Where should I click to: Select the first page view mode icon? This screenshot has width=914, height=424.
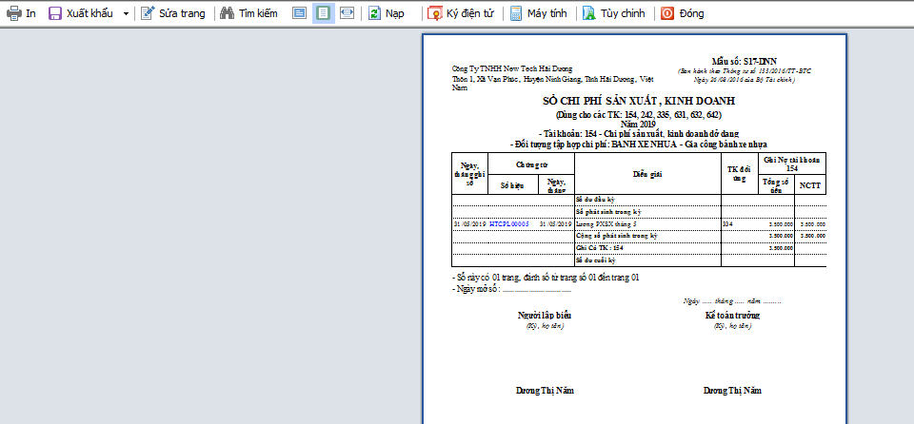(x=299, y=14)
